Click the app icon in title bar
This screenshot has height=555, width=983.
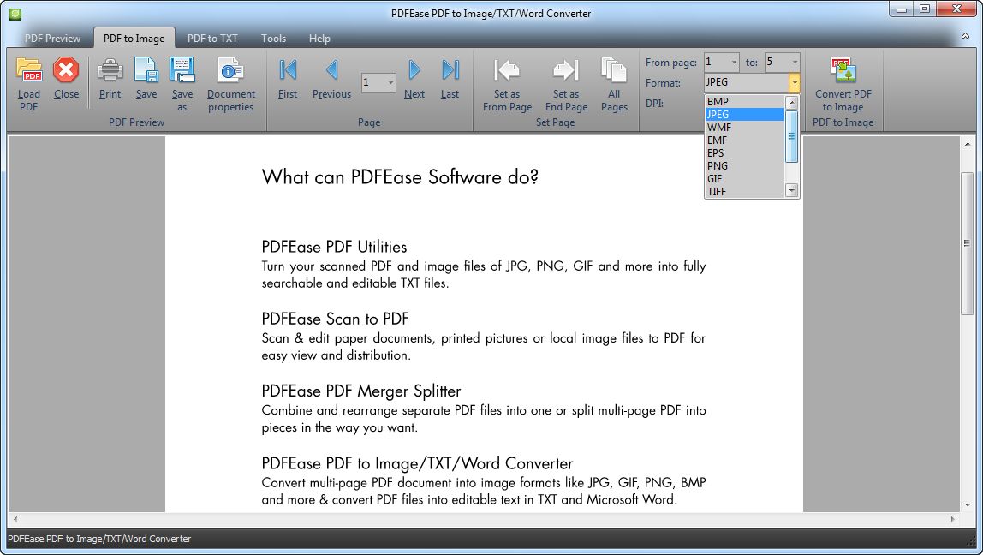point(15,13)
